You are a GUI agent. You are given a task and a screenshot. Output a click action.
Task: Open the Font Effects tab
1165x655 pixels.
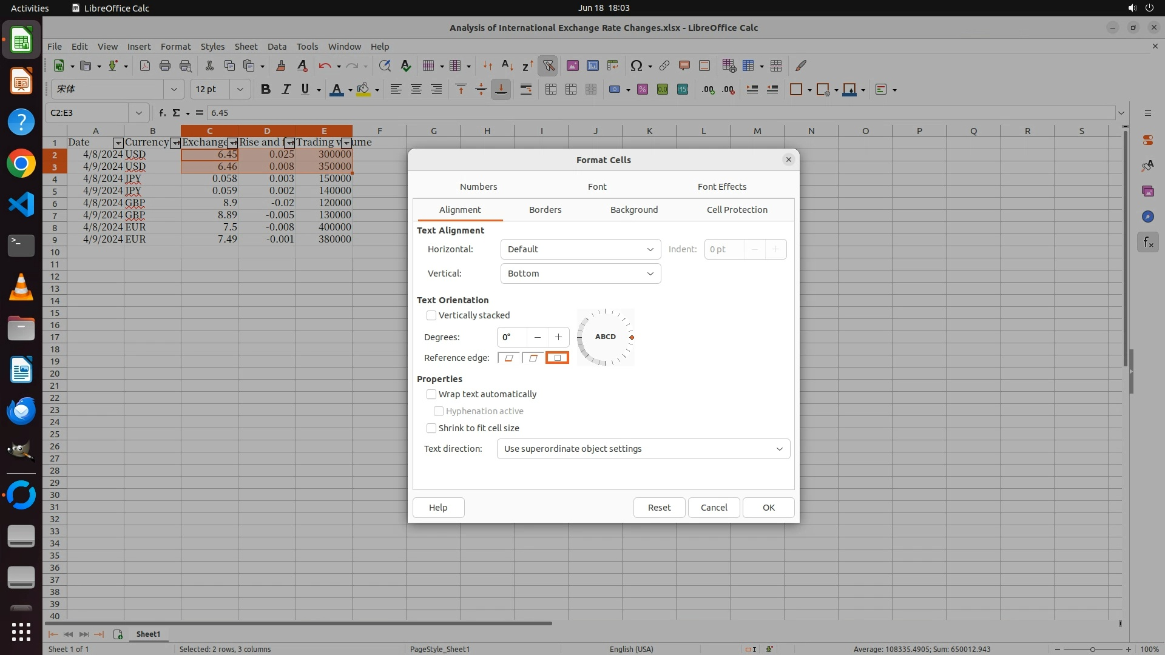pos(721,187)
